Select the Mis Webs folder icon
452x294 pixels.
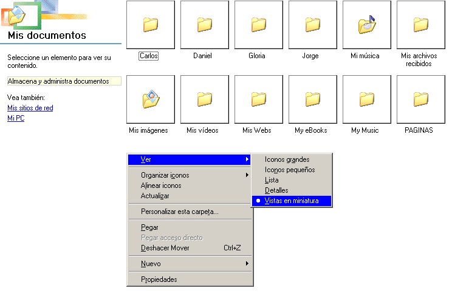click(x=259, y=99)
